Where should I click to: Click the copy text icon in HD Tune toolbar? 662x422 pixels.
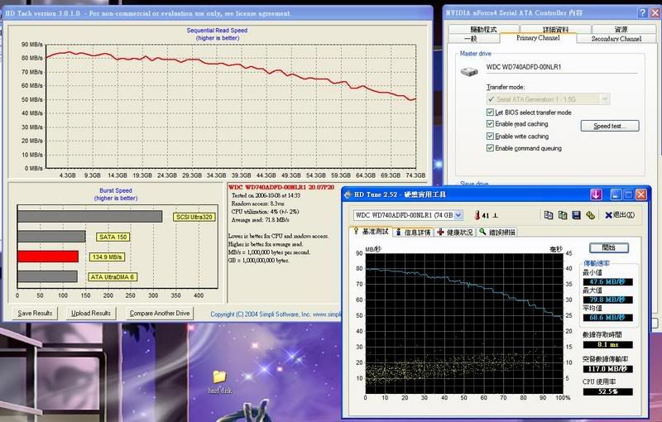(549, 215)
